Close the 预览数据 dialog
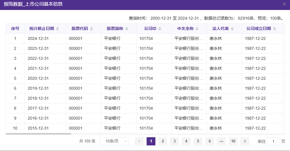The image size is (290, 151). point(284,4)
